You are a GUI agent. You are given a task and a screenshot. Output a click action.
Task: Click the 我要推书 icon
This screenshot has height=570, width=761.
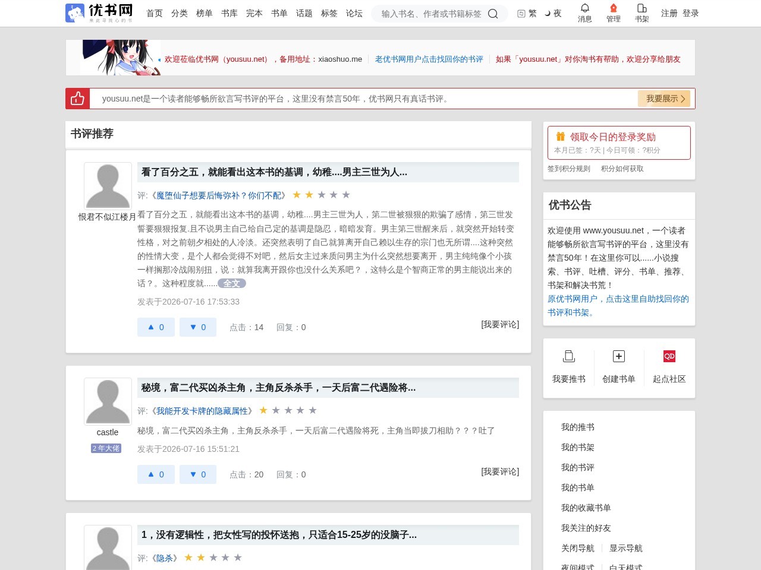tap(569, 356)
